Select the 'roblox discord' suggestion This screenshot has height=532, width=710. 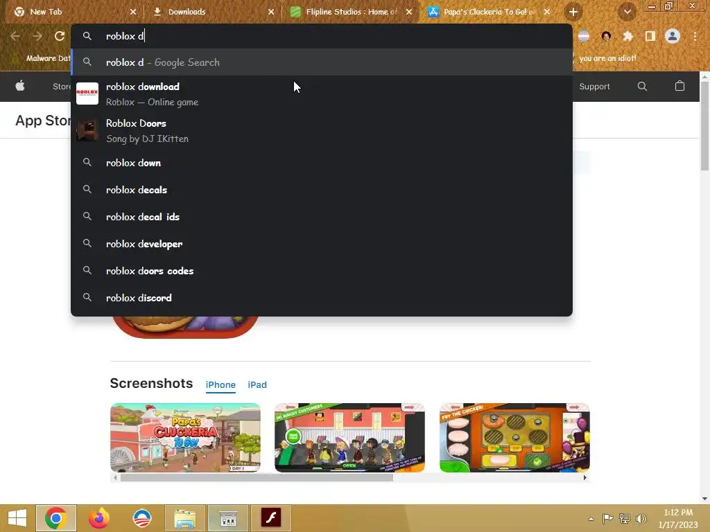coord(322,298)
